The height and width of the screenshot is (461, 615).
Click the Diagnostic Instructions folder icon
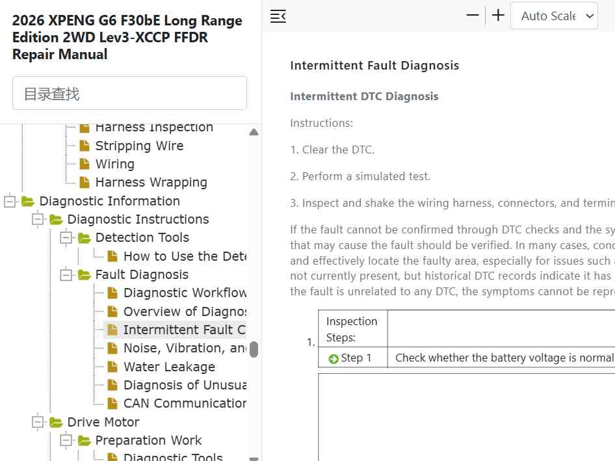click(x=56, y=220)
